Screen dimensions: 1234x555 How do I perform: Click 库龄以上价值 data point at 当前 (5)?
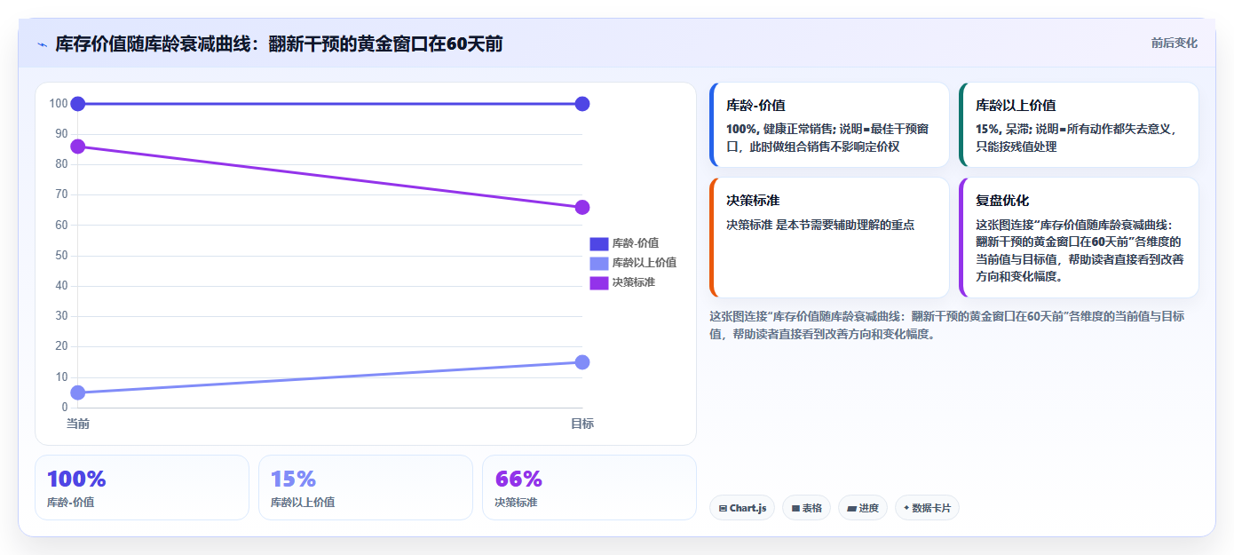pos(78,392)
